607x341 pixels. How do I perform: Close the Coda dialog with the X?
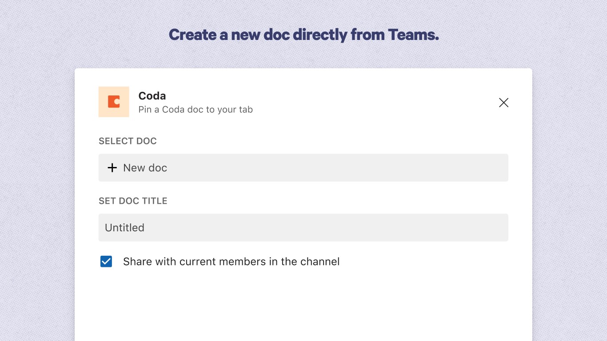[x=503, y=103]
